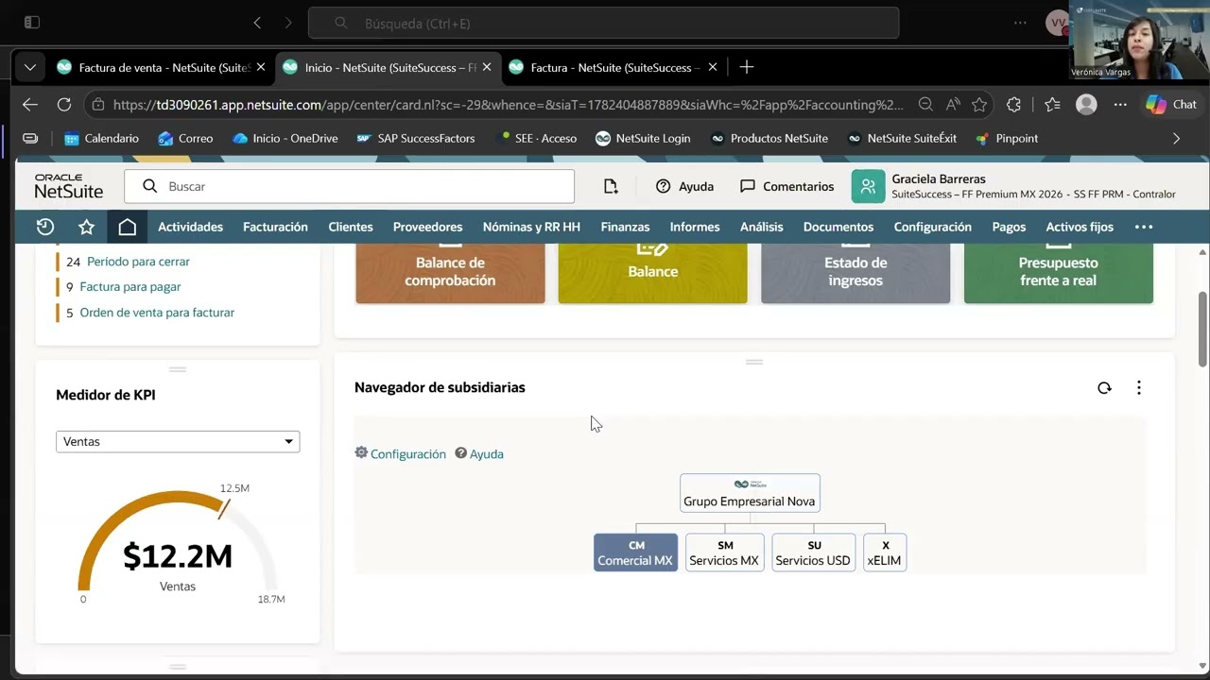Open the browser settings and more menu

click(x=1120, y=105)
